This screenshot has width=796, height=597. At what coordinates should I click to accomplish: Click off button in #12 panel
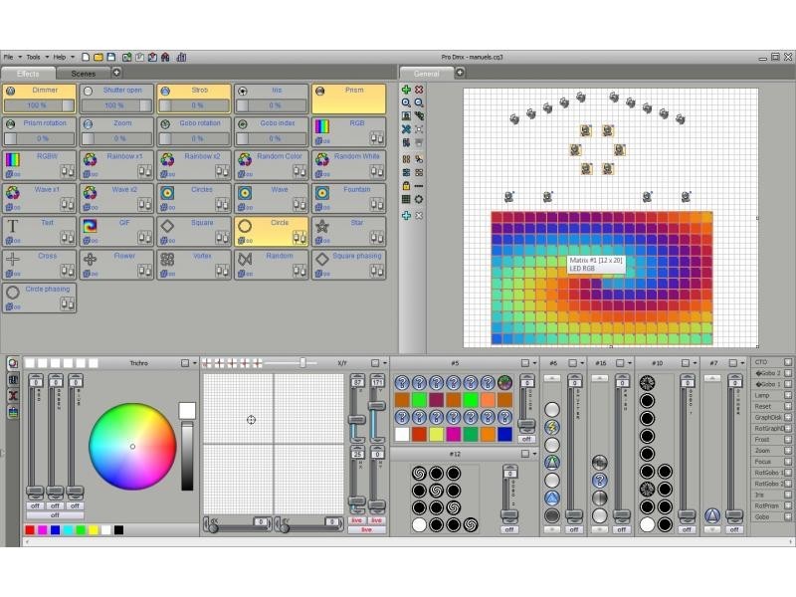tap(509, 529)
